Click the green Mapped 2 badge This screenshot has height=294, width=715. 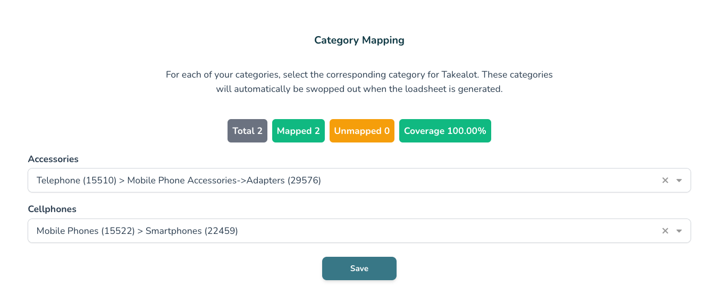click(298, 131)
